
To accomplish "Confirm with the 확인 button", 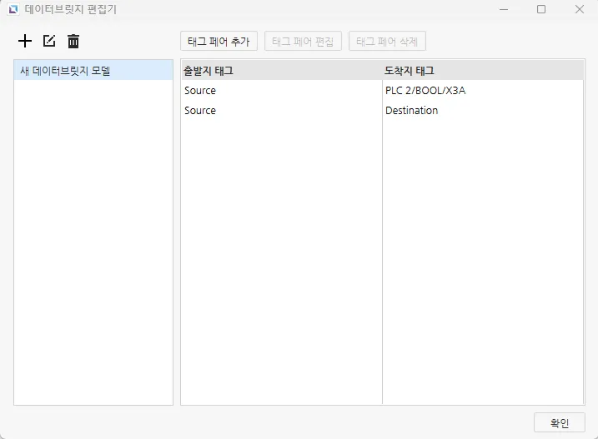I will point(559,422).
